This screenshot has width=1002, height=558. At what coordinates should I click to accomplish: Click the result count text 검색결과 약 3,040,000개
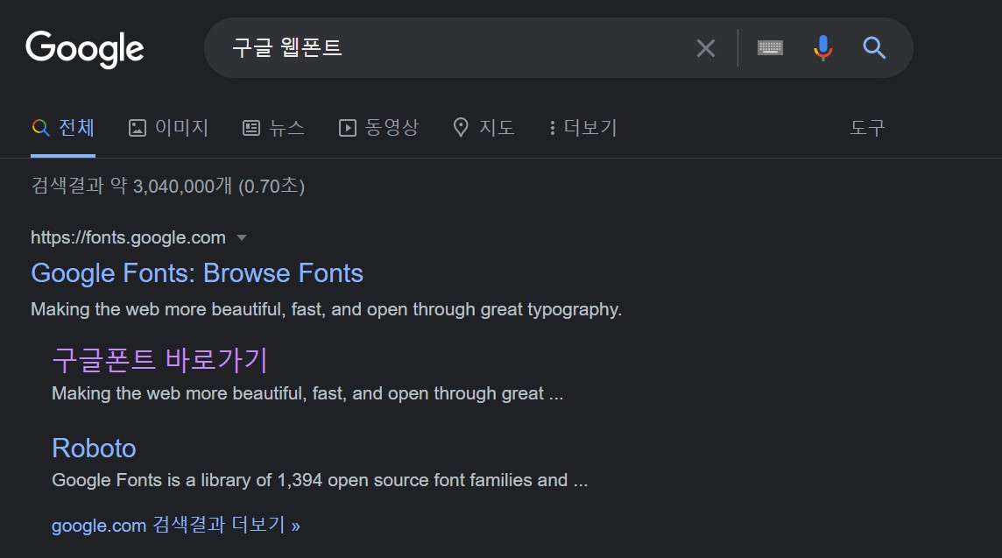point(168,186)
